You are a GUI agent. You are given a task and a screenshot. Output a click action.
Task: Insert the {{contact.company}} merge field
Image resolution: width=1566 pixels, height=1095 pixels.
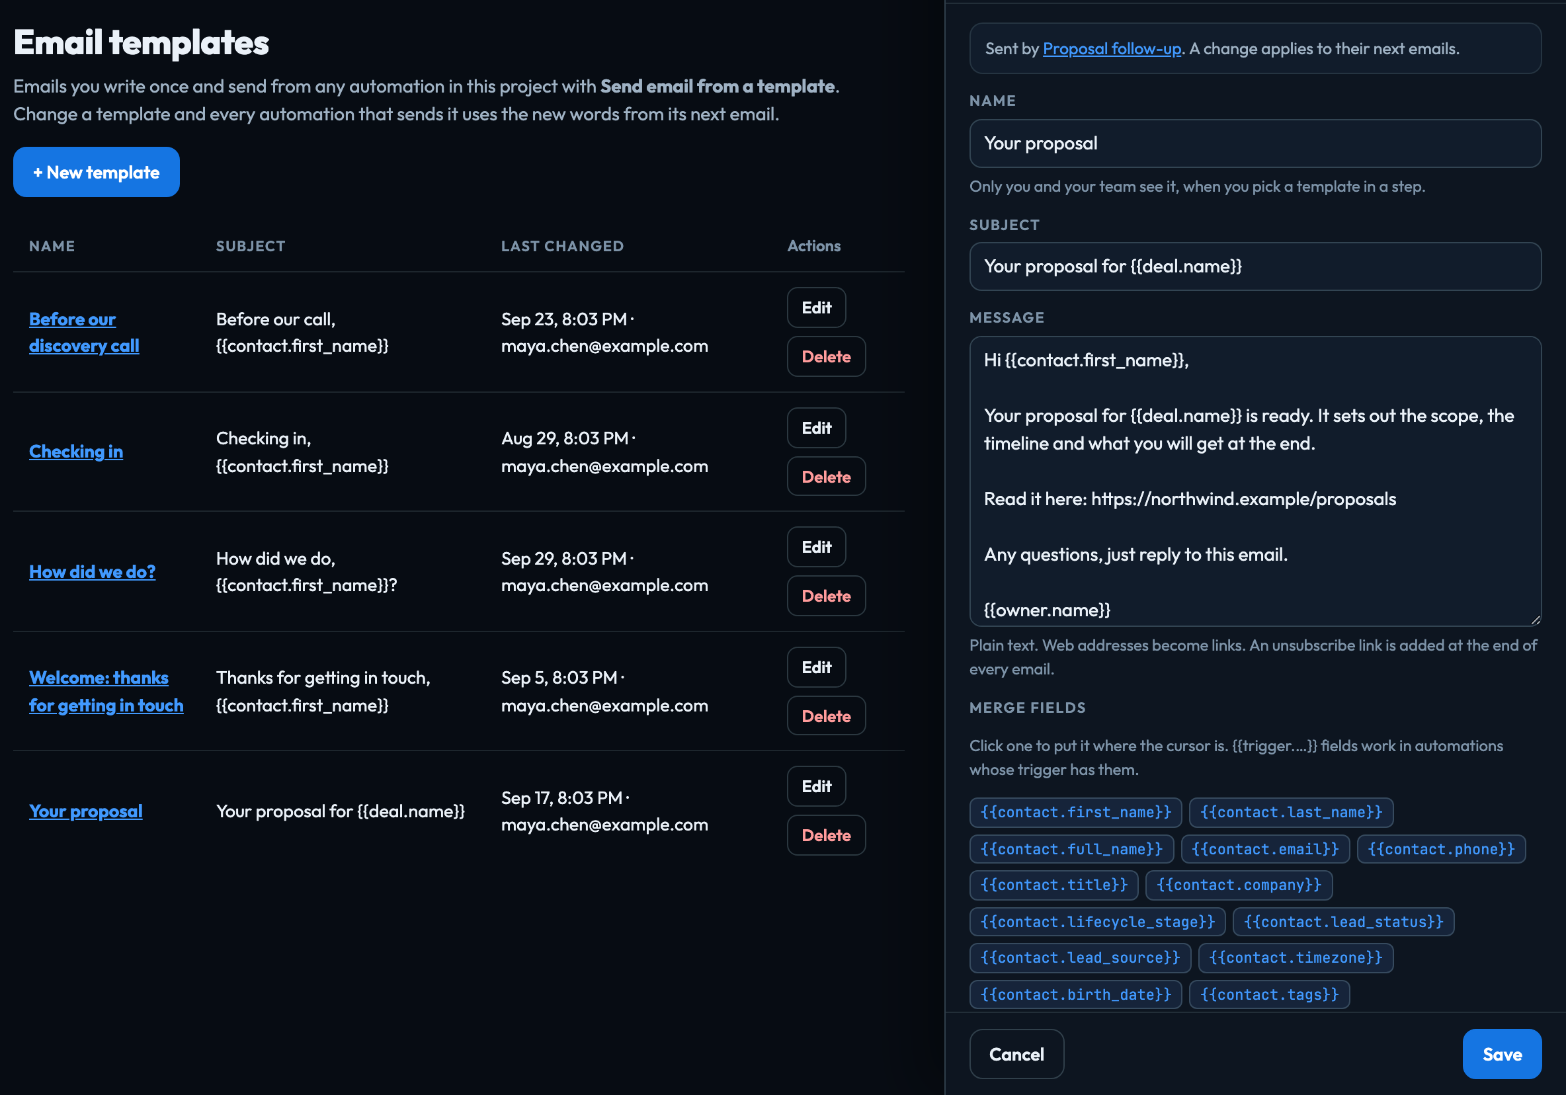tap(1239, 885)
